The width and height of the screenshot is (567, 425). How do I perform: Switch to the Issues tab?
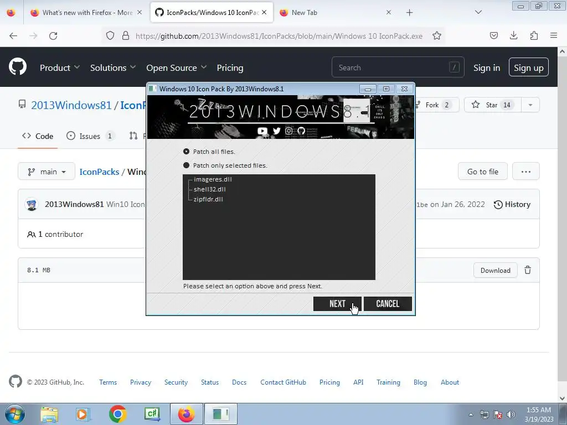click(90, 136)
